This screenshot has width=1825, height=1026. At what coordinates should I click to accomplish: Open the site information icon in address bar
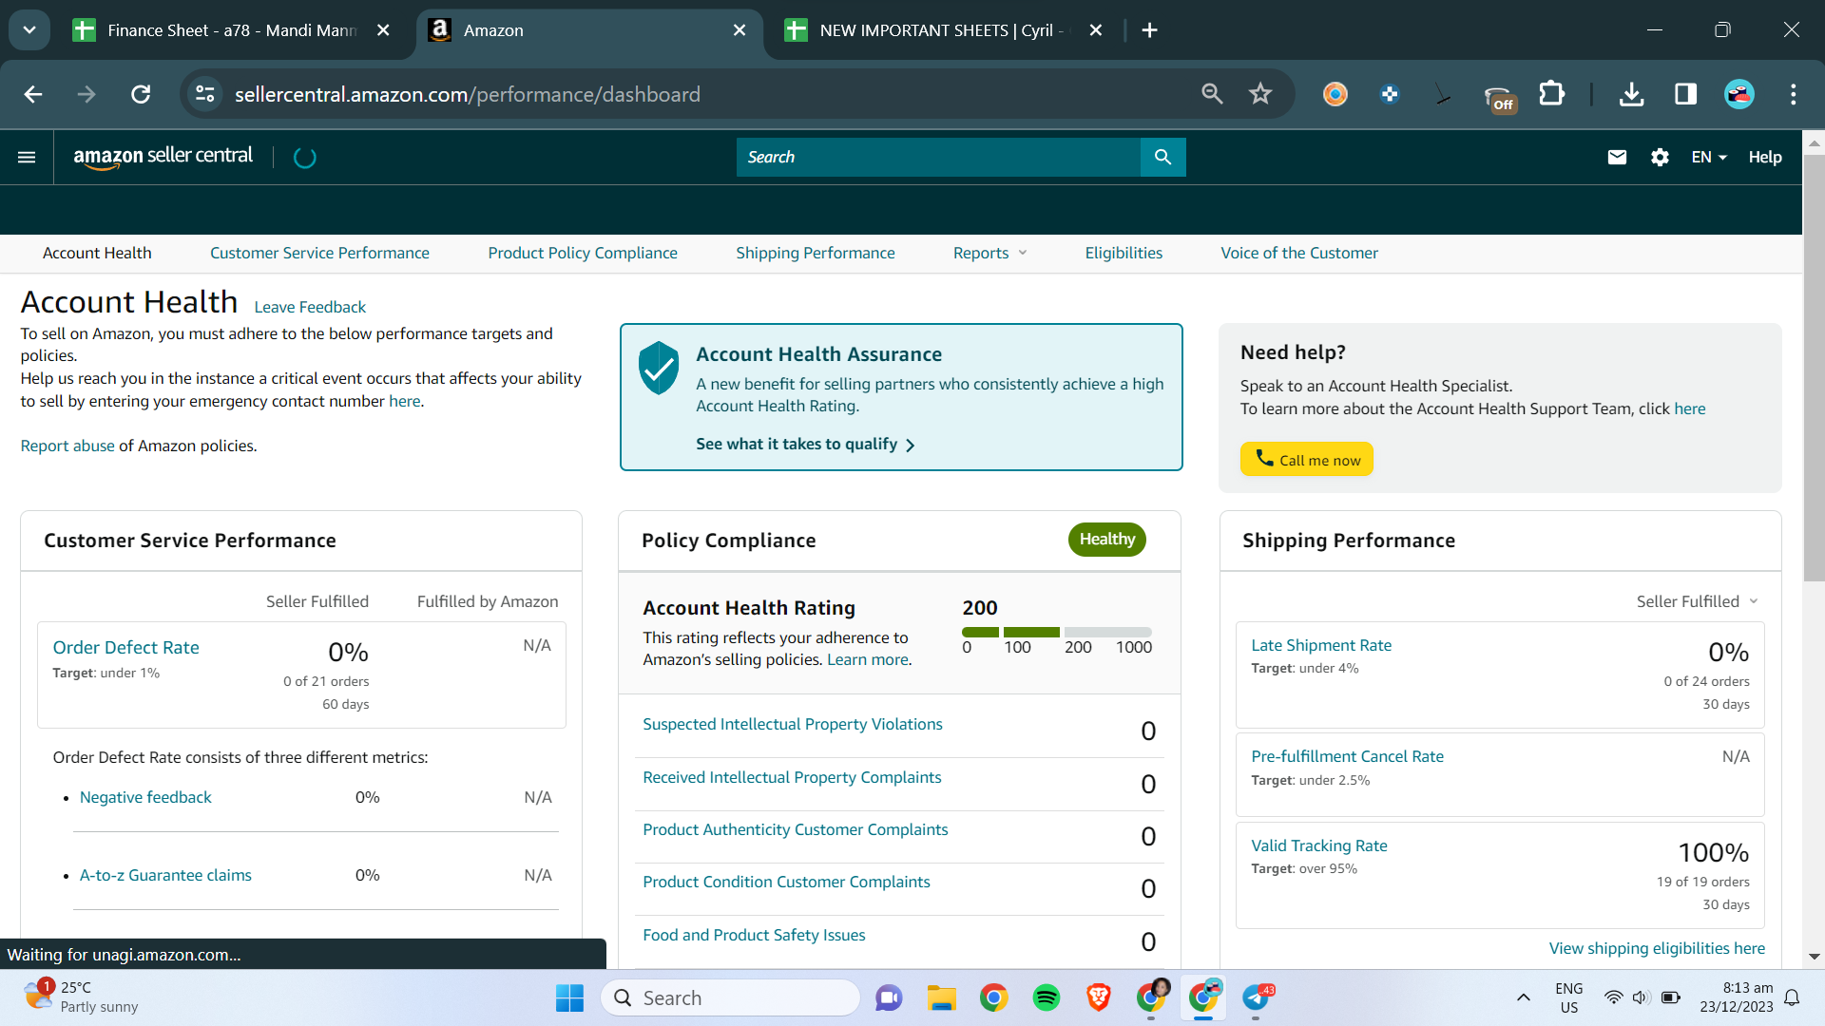coord(205,94)
